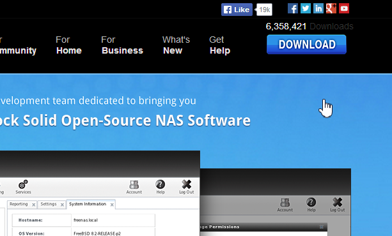
Task: Close the Settings tab
Action: click(x=62, y=205)
